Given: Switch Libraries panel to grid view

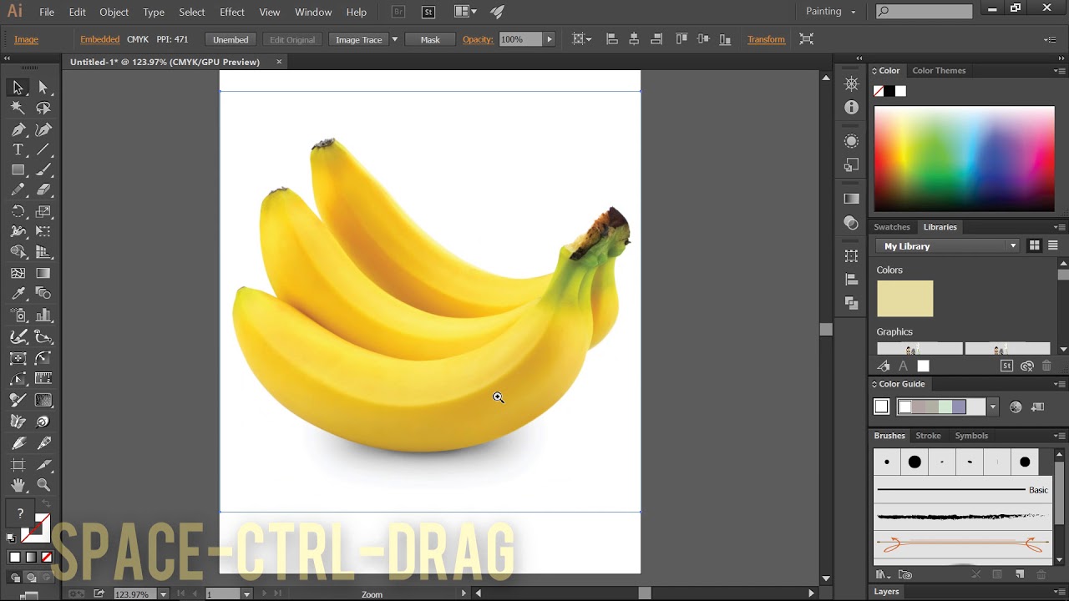Looking at the screenshot, I should point(1034,245).
